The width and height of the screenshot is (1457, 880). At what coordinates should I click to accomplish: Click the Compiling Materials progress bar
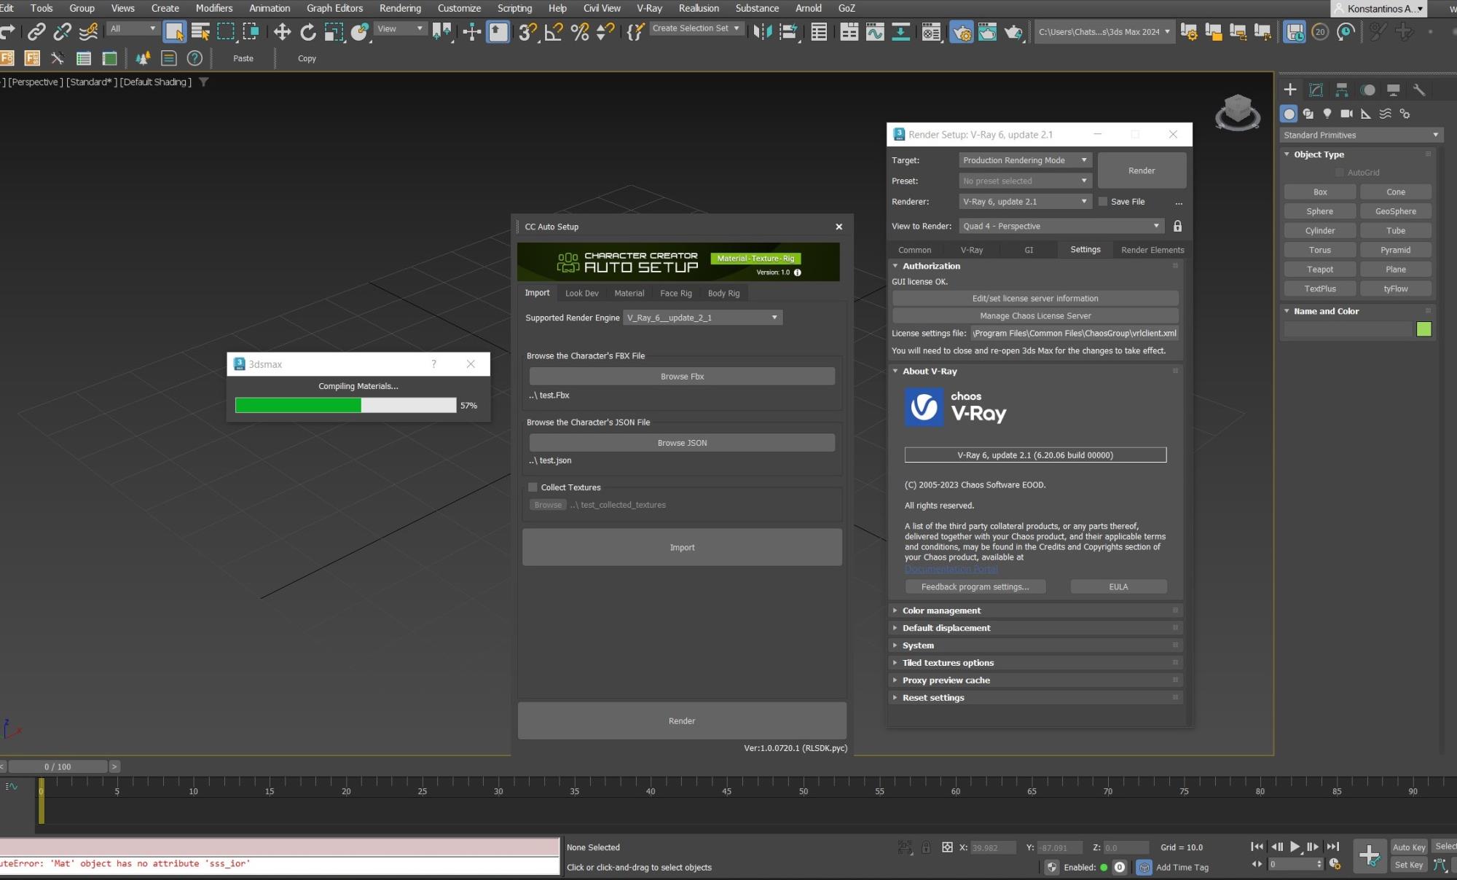click(345, 406)
